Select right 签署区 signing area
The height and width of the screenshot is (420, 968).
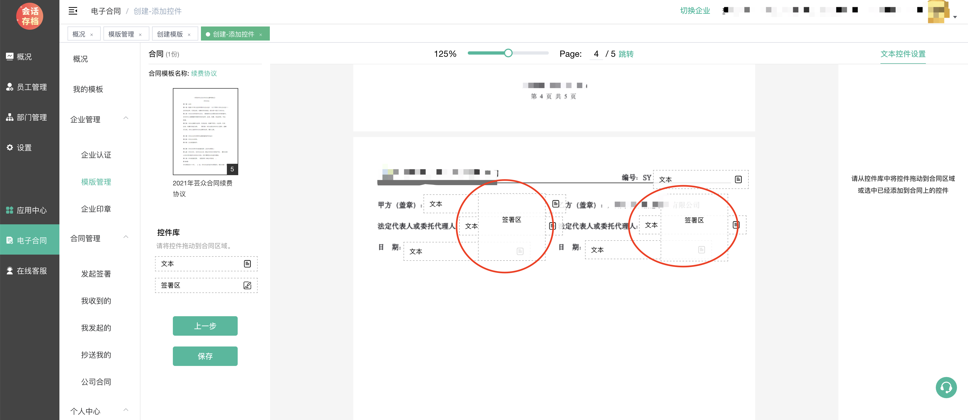click(694, 228)
